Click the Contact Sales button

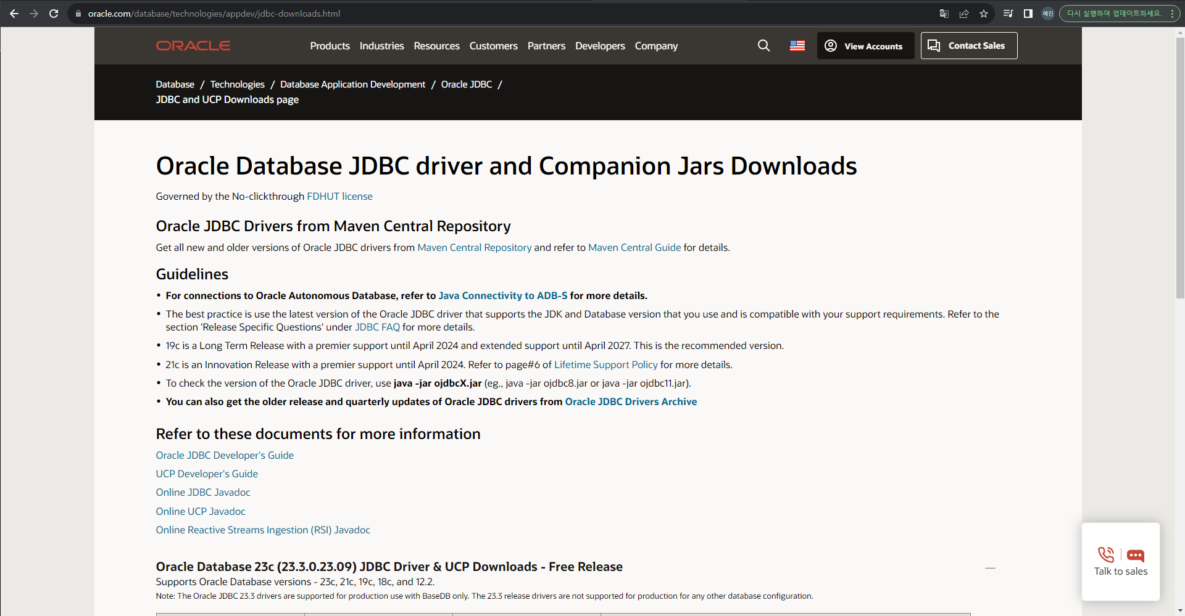[x=969, y=46]
